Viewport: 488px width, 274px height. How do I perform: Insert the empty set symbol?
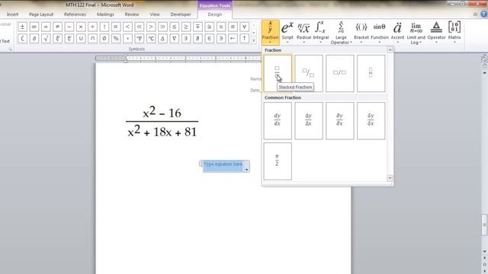[x=104, y=39]
